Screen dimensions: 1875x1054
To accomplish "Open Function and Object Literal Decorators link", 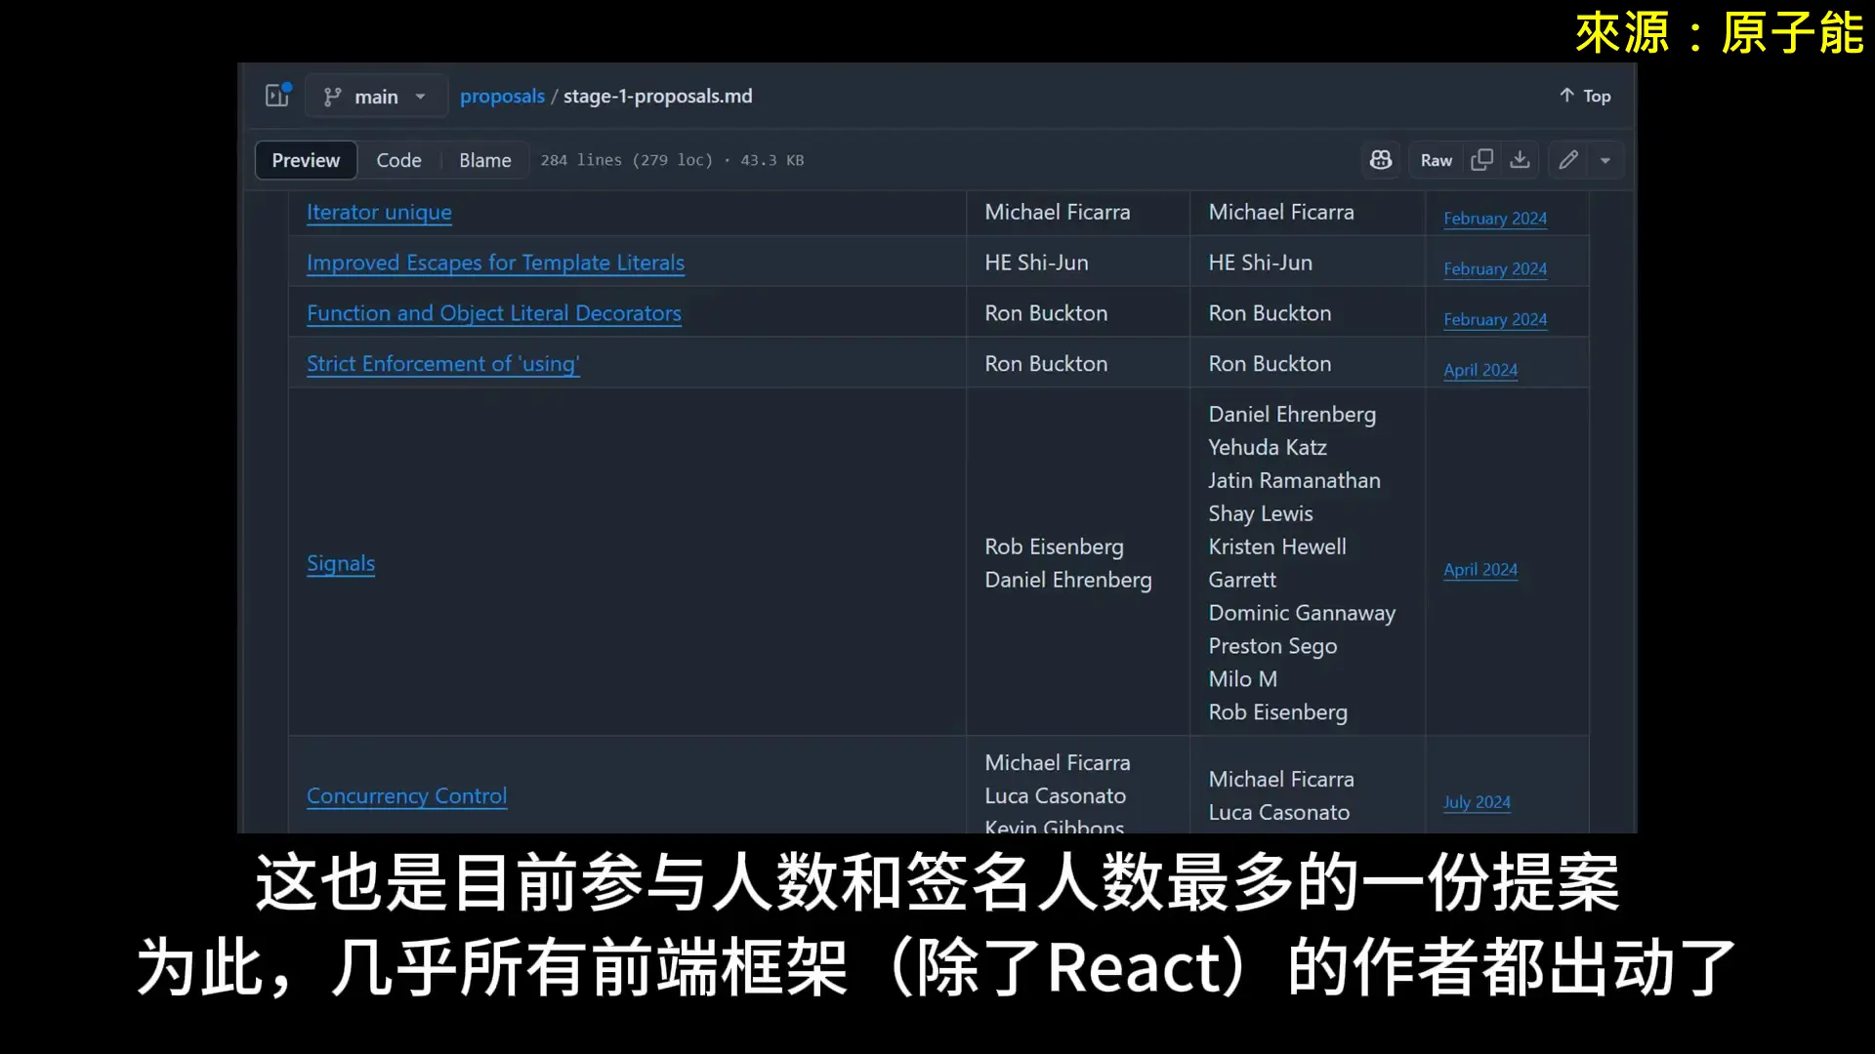I will click(x=494, y=313).
